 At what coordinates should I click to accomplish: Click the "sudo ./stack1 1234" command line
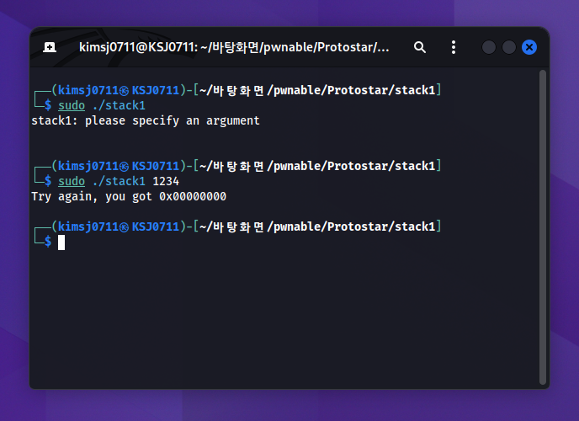(119, 181)
